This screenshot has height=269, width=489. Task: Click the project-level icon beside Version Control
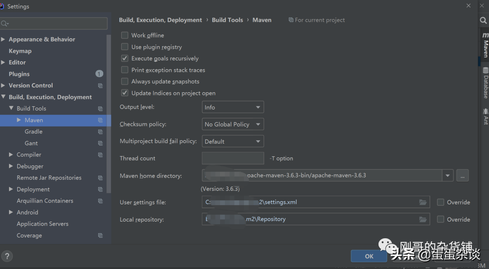click(x=101, y=85)
